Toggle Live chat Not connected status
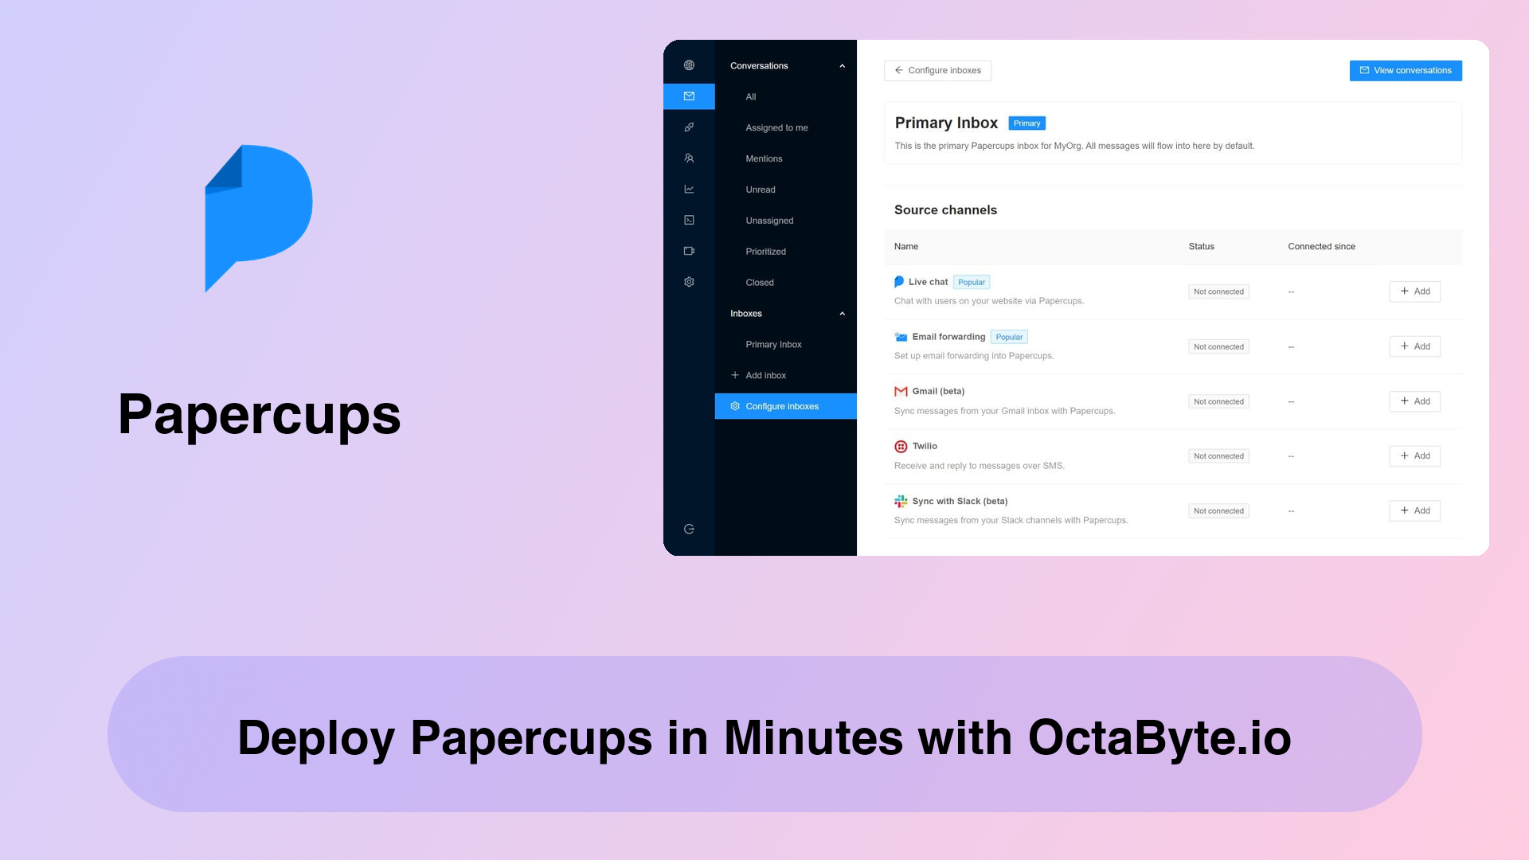Viewport: 1529px width, 860px height. (x=1218, y=291)
